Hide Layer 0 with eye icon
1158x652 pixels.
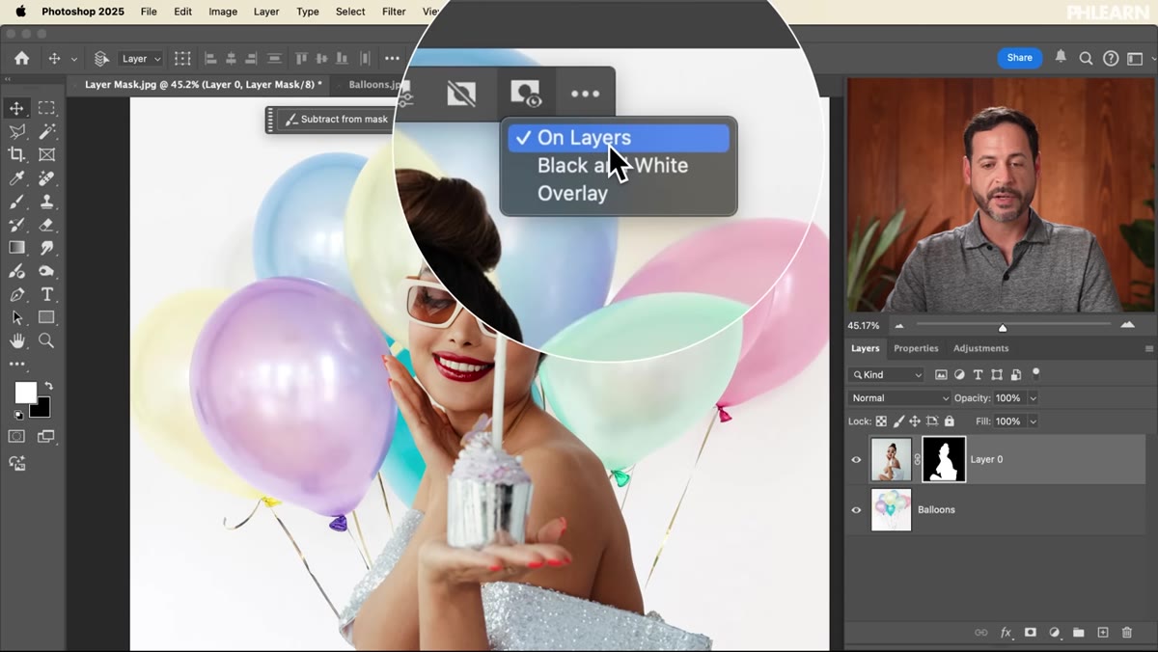856,460
